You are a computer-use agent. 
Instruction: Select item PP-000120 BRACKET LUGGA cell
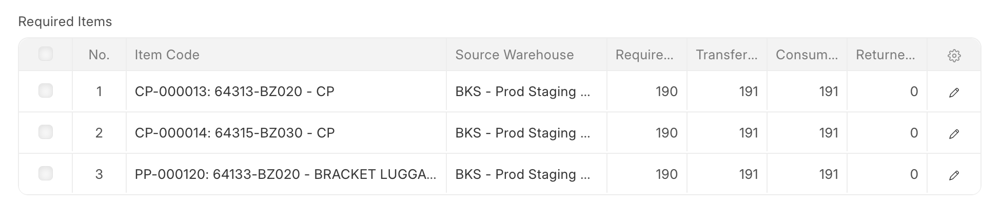[285, 174]
